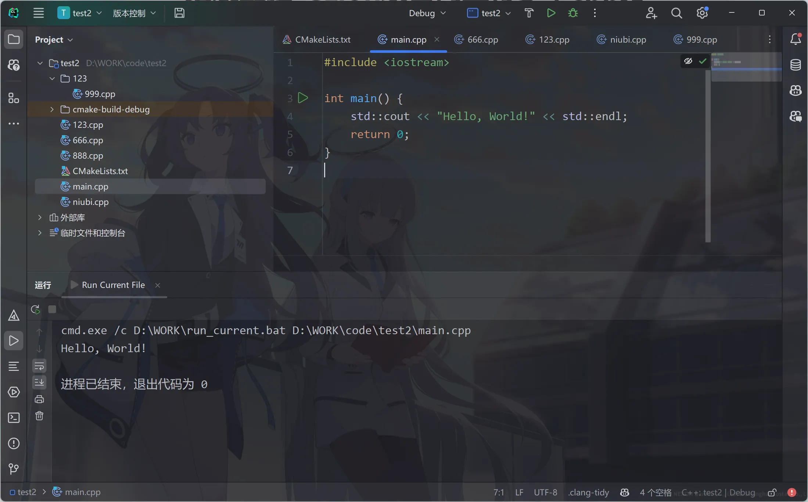Open the CMake tool window icon
The width and height of the screenshot is (808, 502).
pos(14,315)
